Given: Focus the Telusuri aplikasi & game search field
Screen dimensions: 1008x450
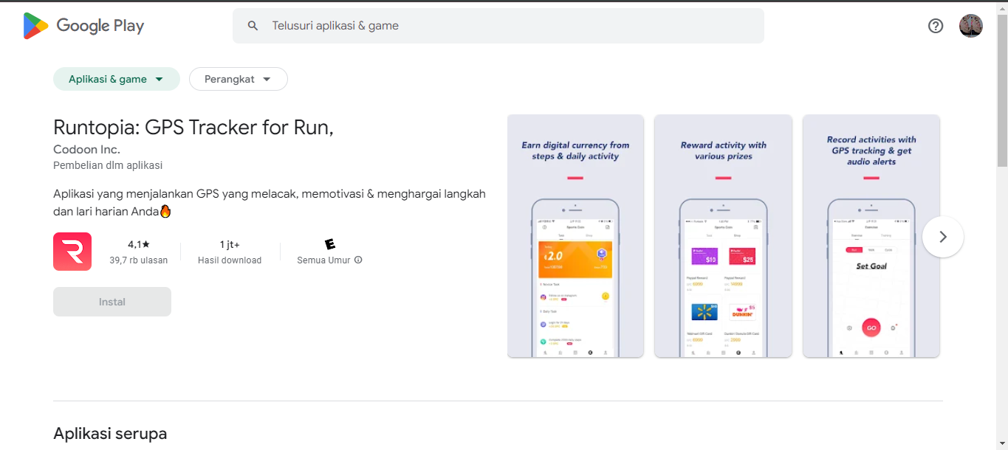Looking at the screenshot, I should (498, 26).
